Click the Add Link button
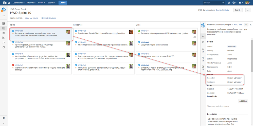253x126 pixels. (x=243, y=101)
